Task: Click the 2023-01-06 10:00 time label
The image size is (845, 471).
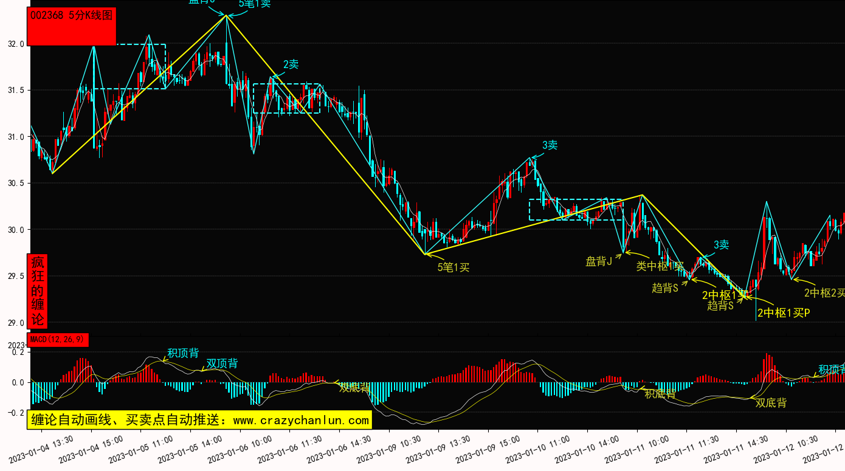Action: click(240, 449)
